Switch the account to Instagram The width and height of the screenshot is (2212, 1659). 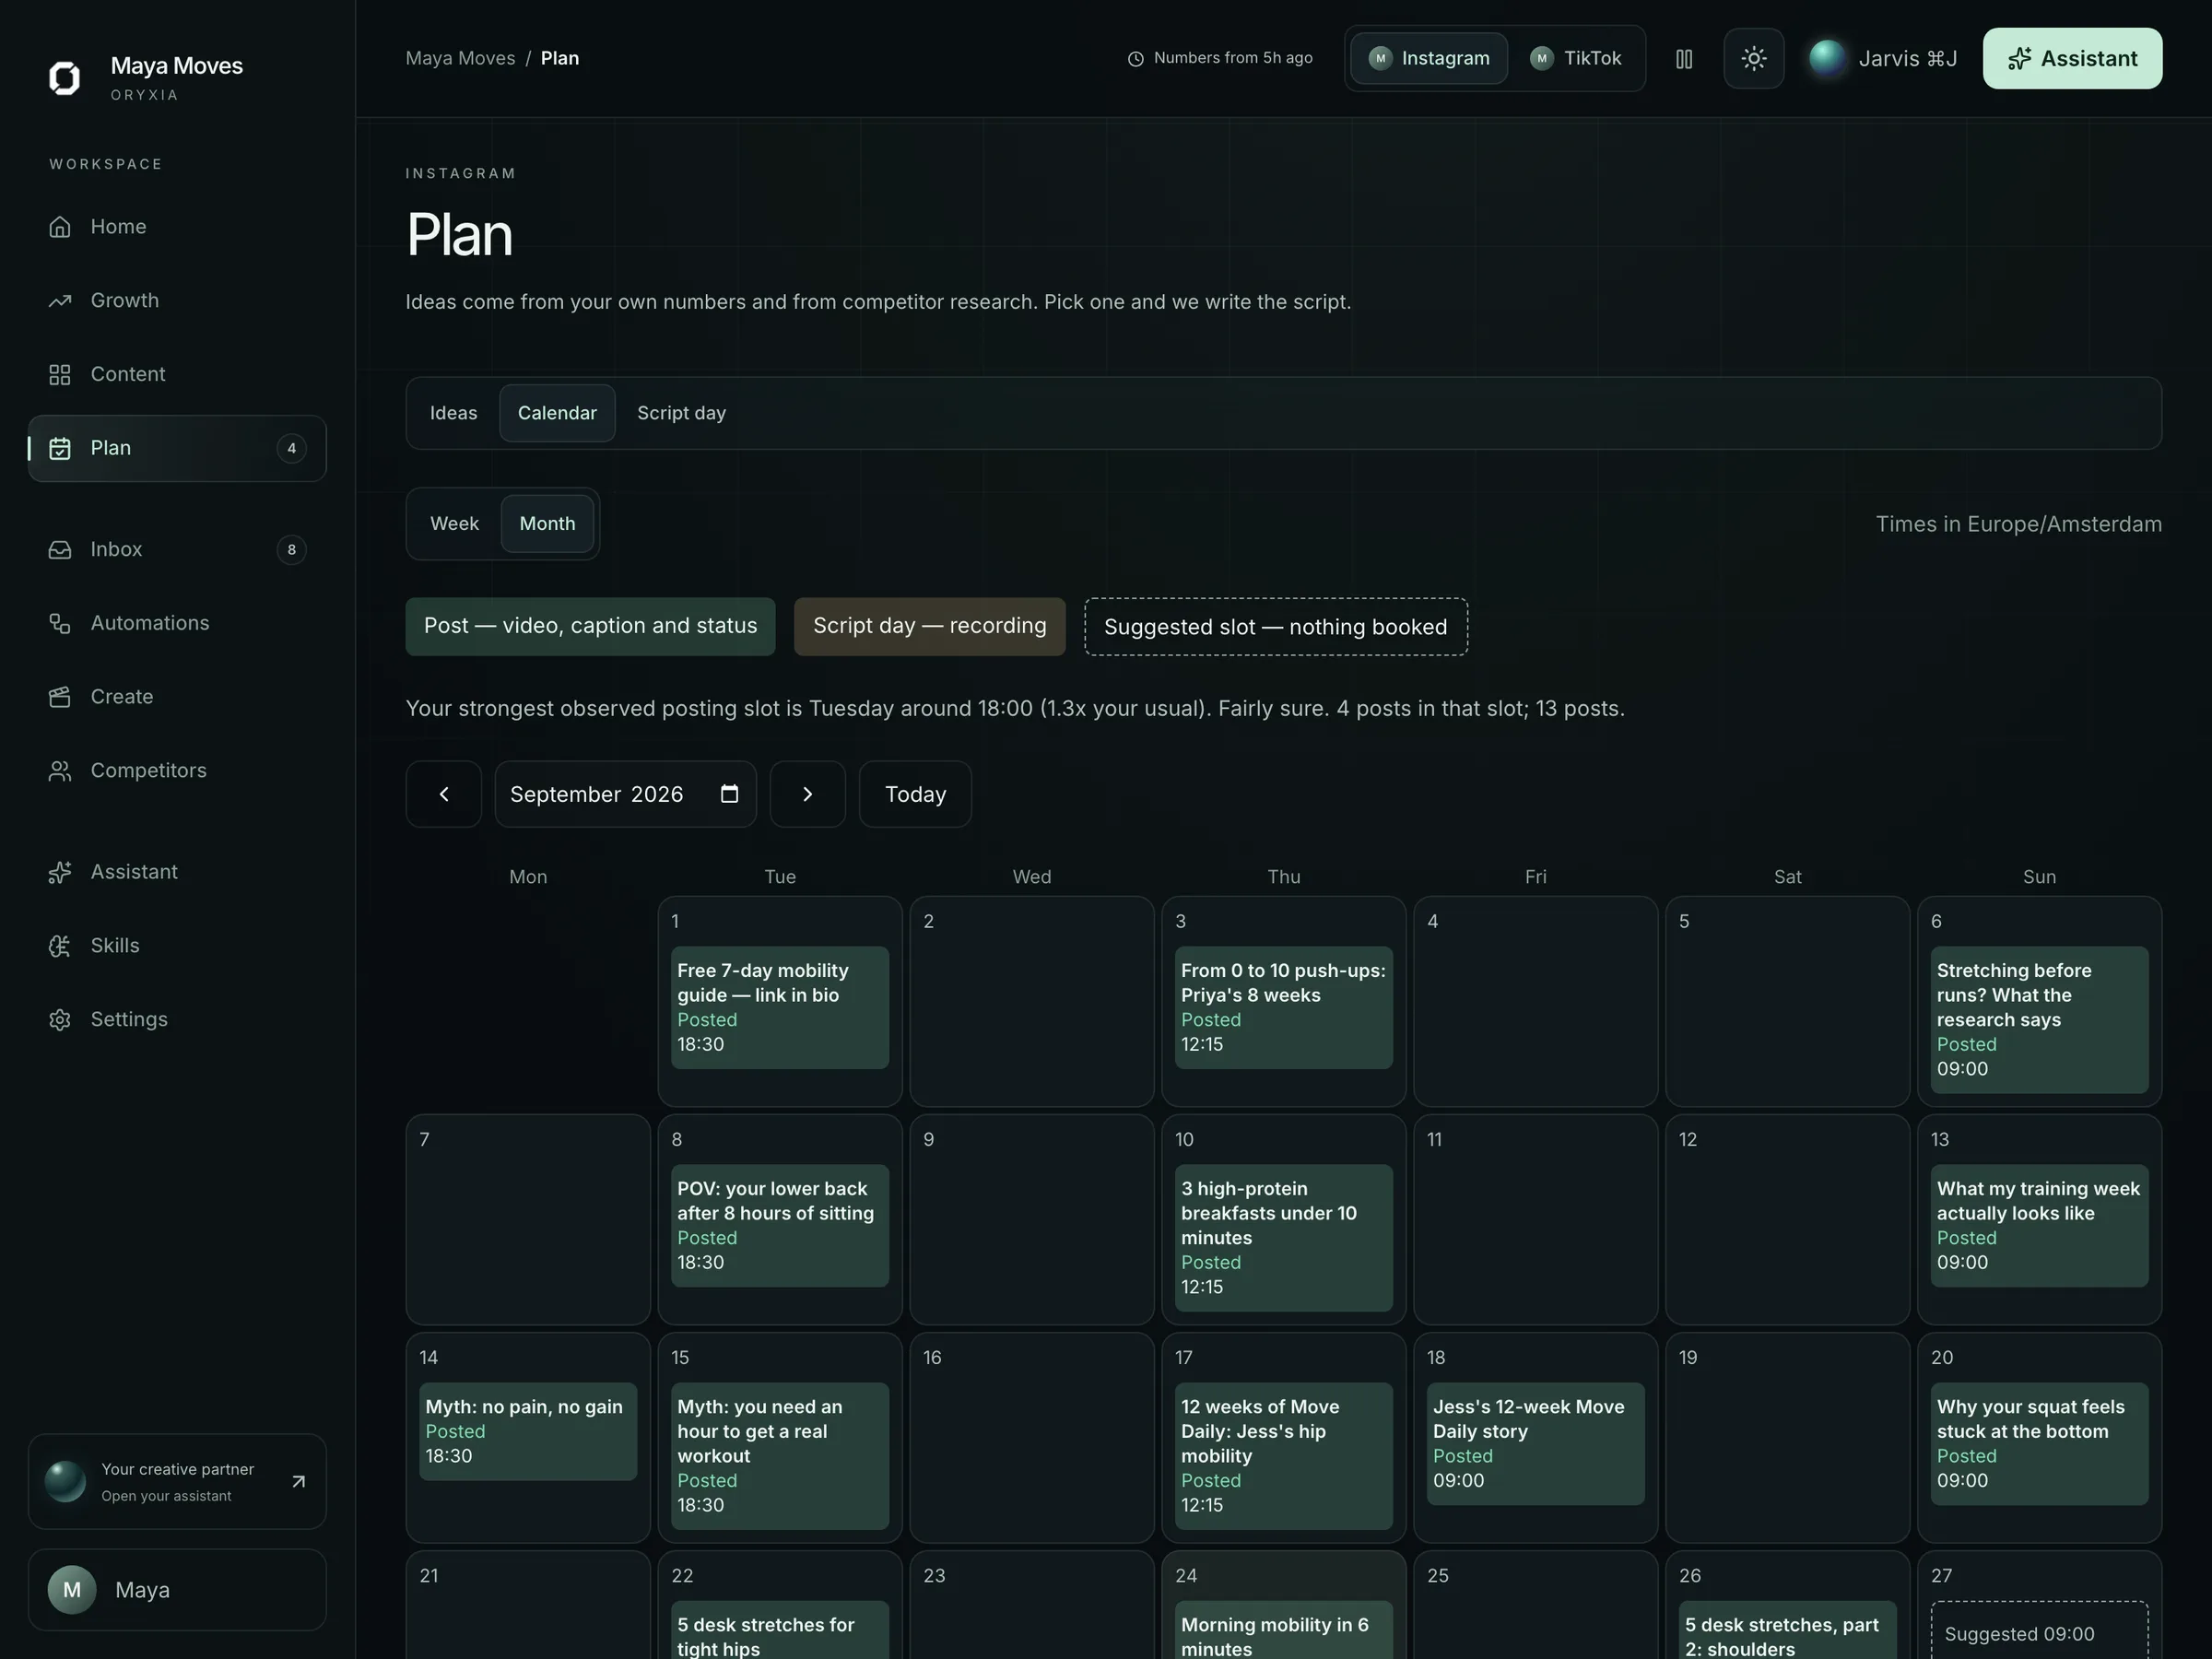pyautogui.click(x=1429, y=58)
